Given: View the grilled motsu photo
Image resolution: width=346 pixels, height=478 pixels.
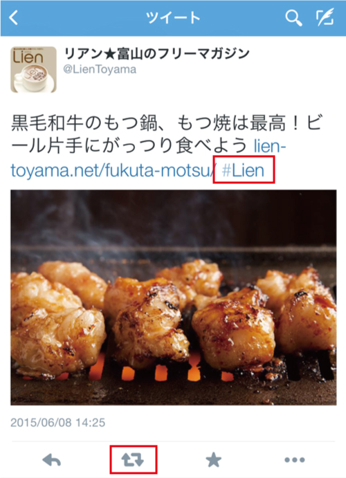Looking at the screenshot, I should tap(174, 297).
